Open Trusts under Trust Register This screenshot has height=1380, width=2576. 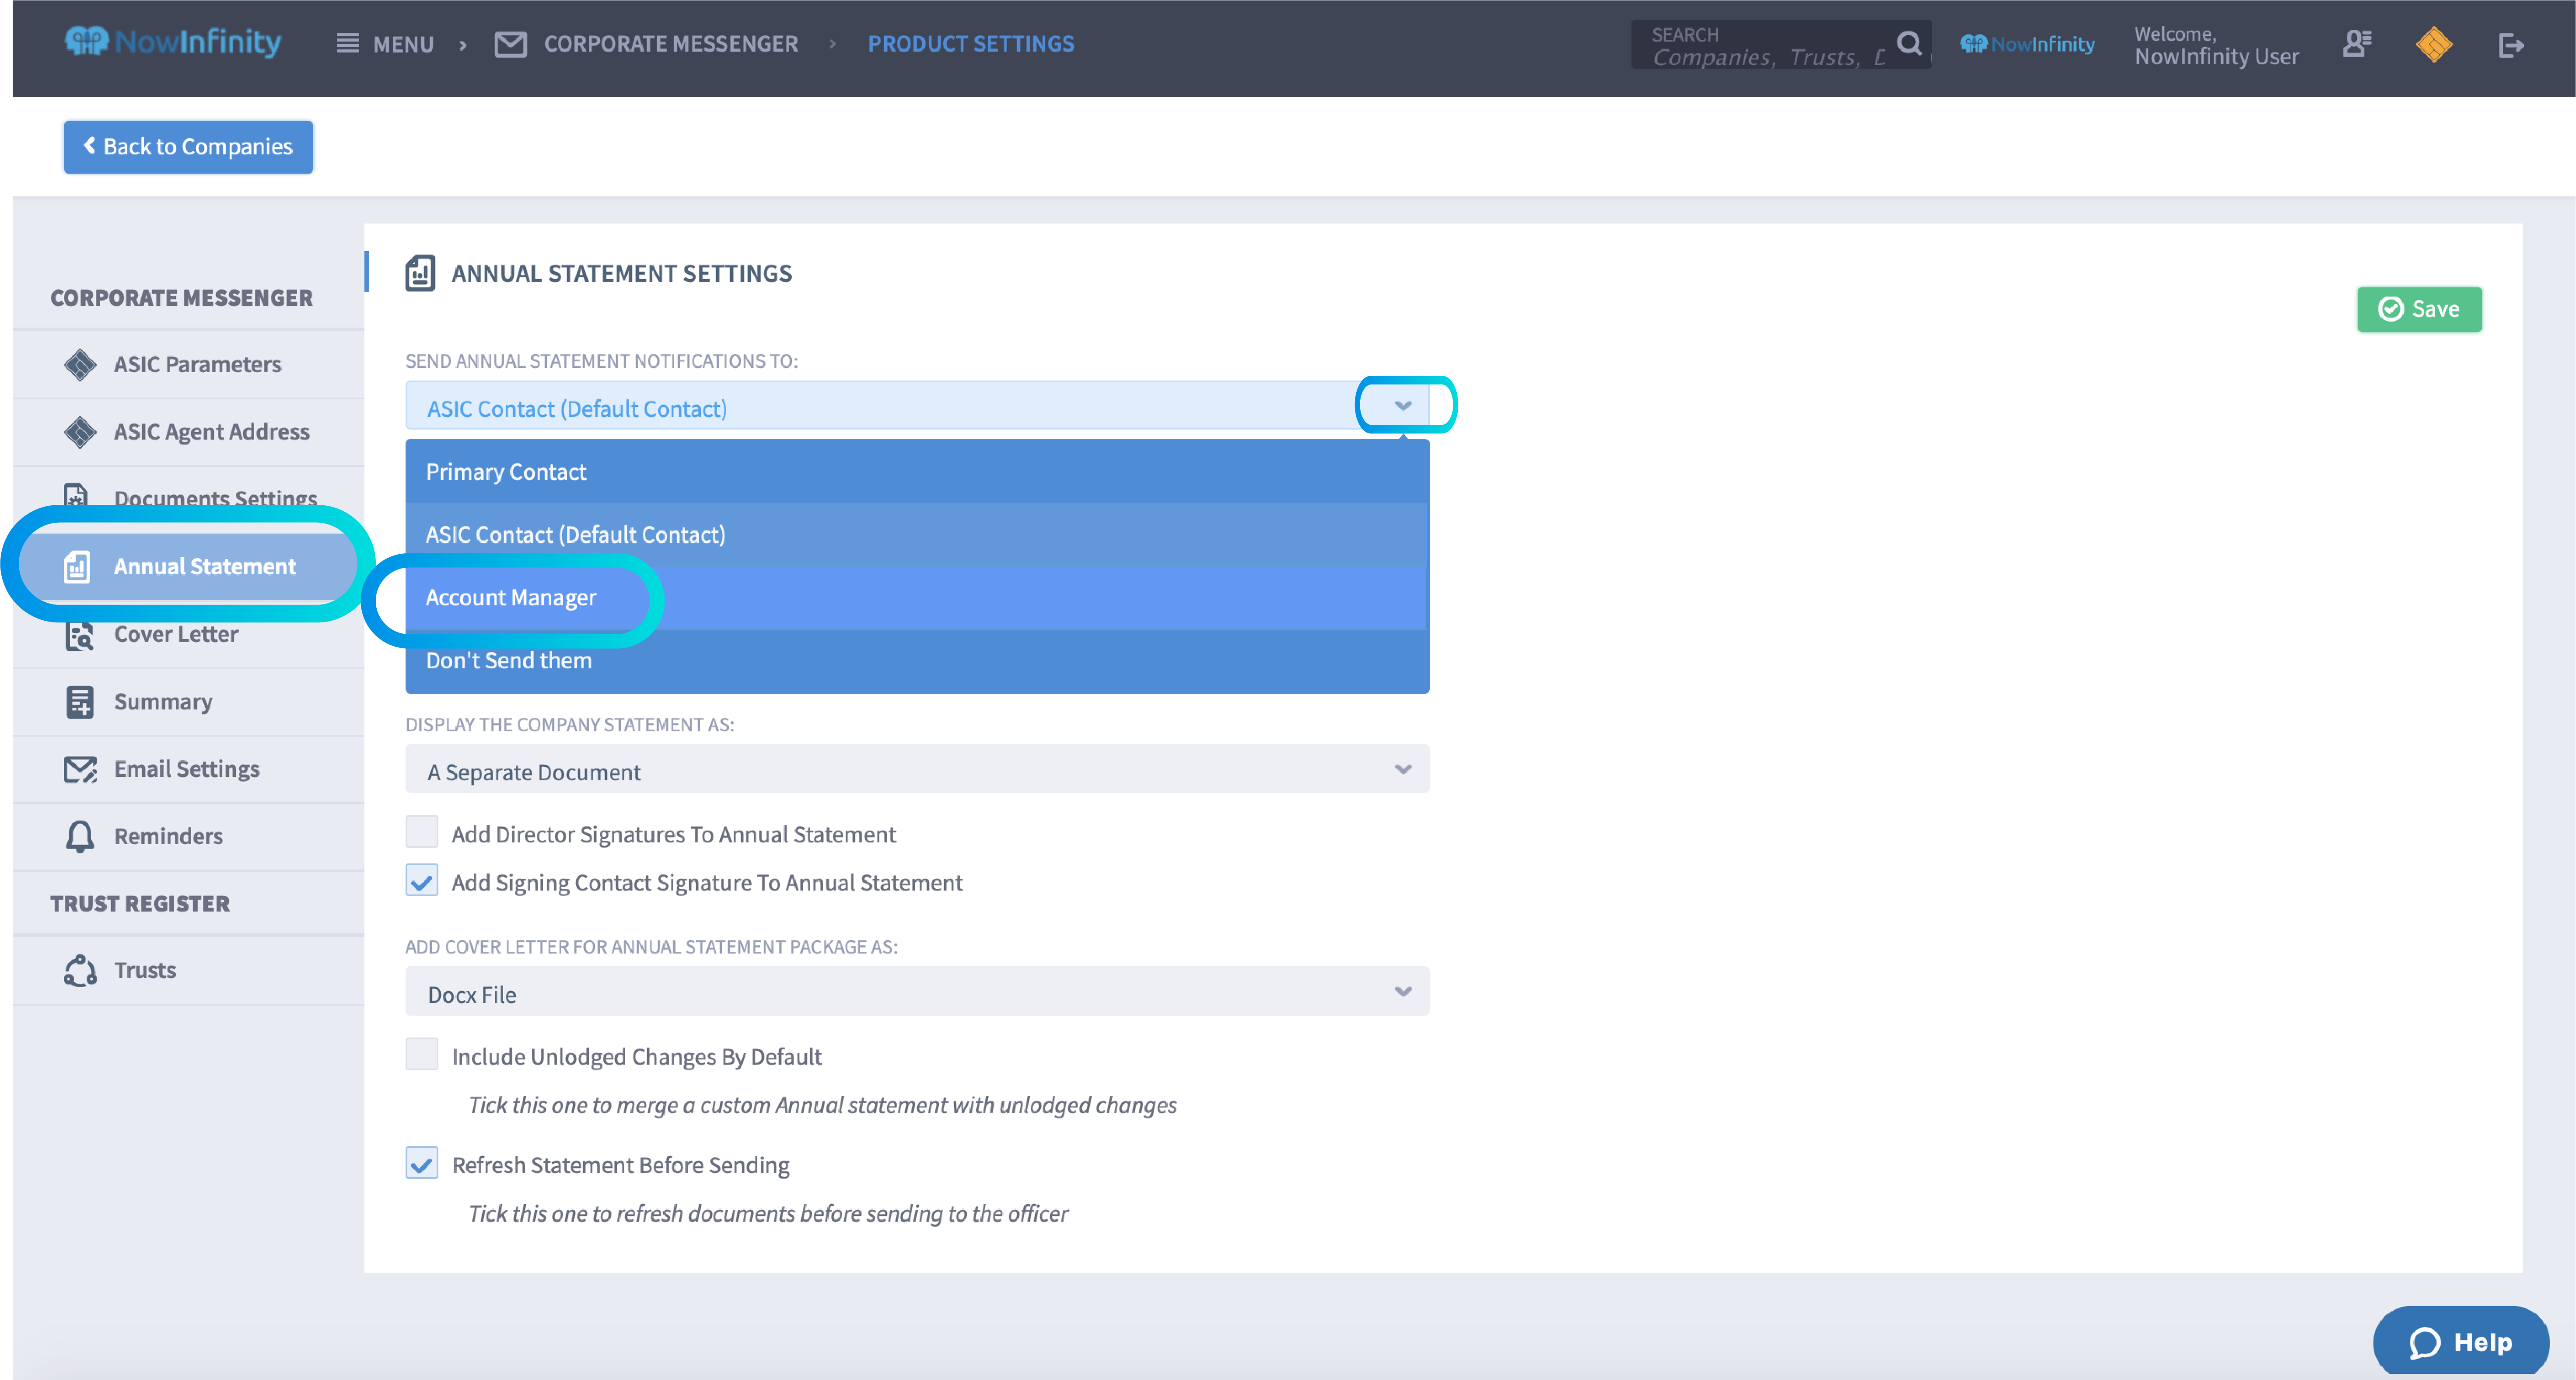click(188, 970)
